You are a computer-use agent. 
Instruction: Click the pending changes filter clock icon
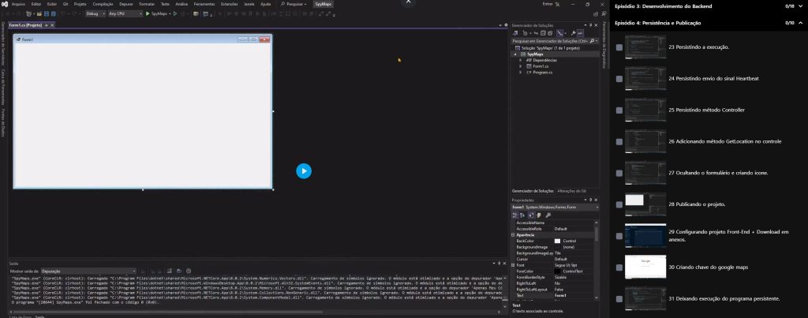525,33
